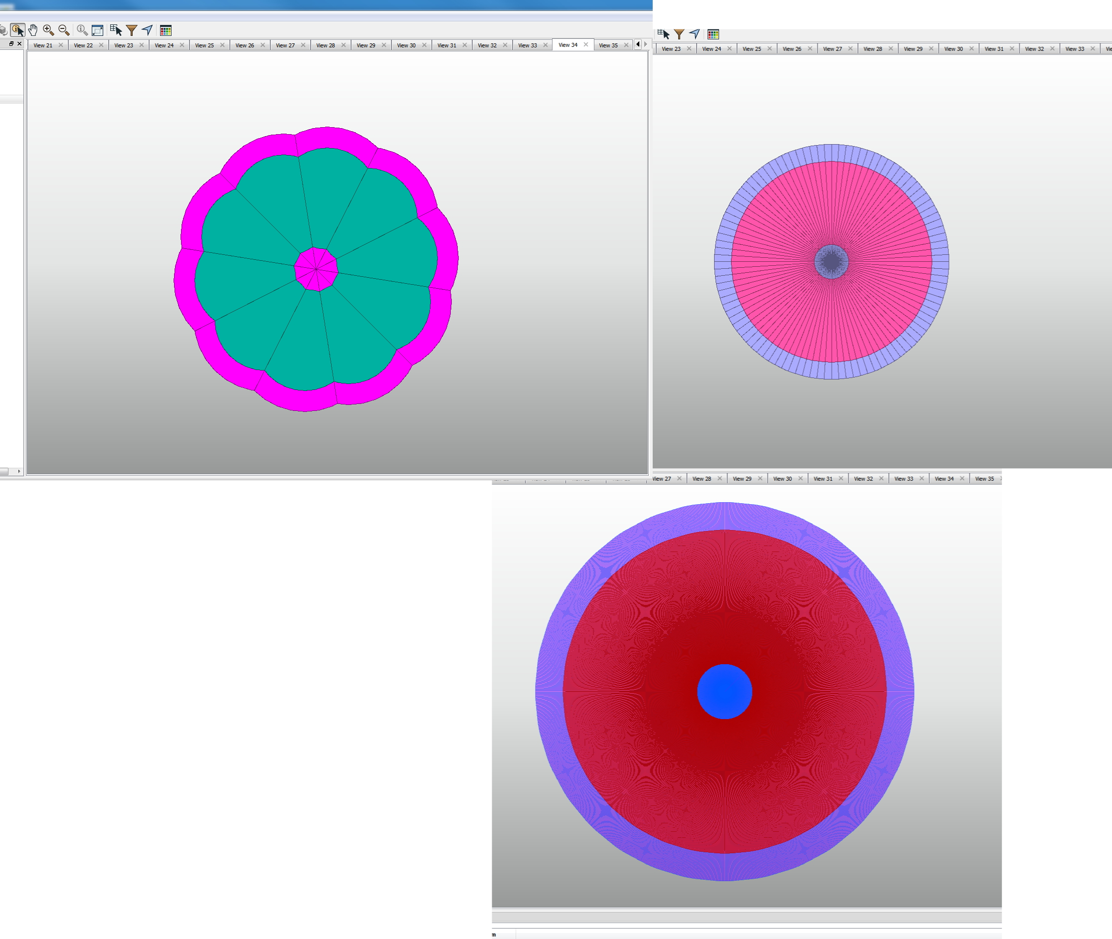Open the filter tool in right panel toolbar

click(679, 33)
